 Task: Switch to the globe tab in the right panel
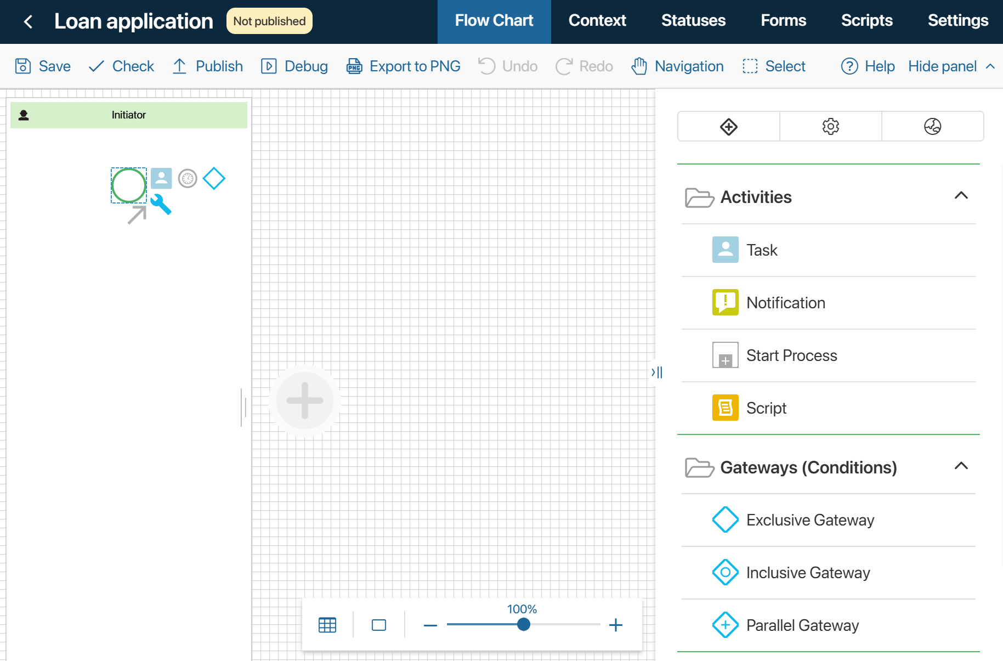tap(932, 126)
